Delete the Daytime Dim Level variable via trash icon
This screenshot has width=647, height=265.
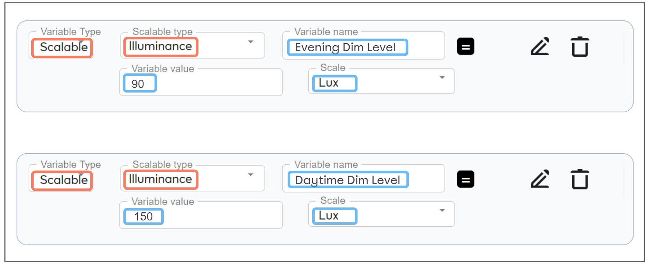(x=580, y=179)
